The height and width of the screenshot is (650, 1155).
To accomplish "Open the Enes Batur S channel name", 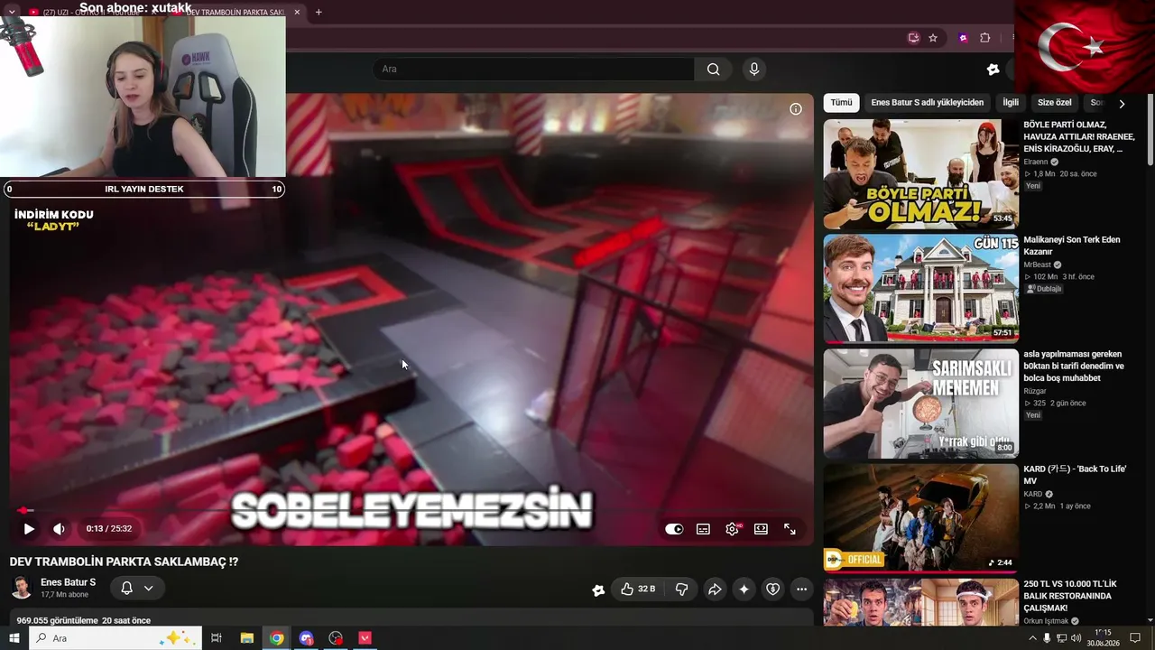I will [x=68, y=582].
